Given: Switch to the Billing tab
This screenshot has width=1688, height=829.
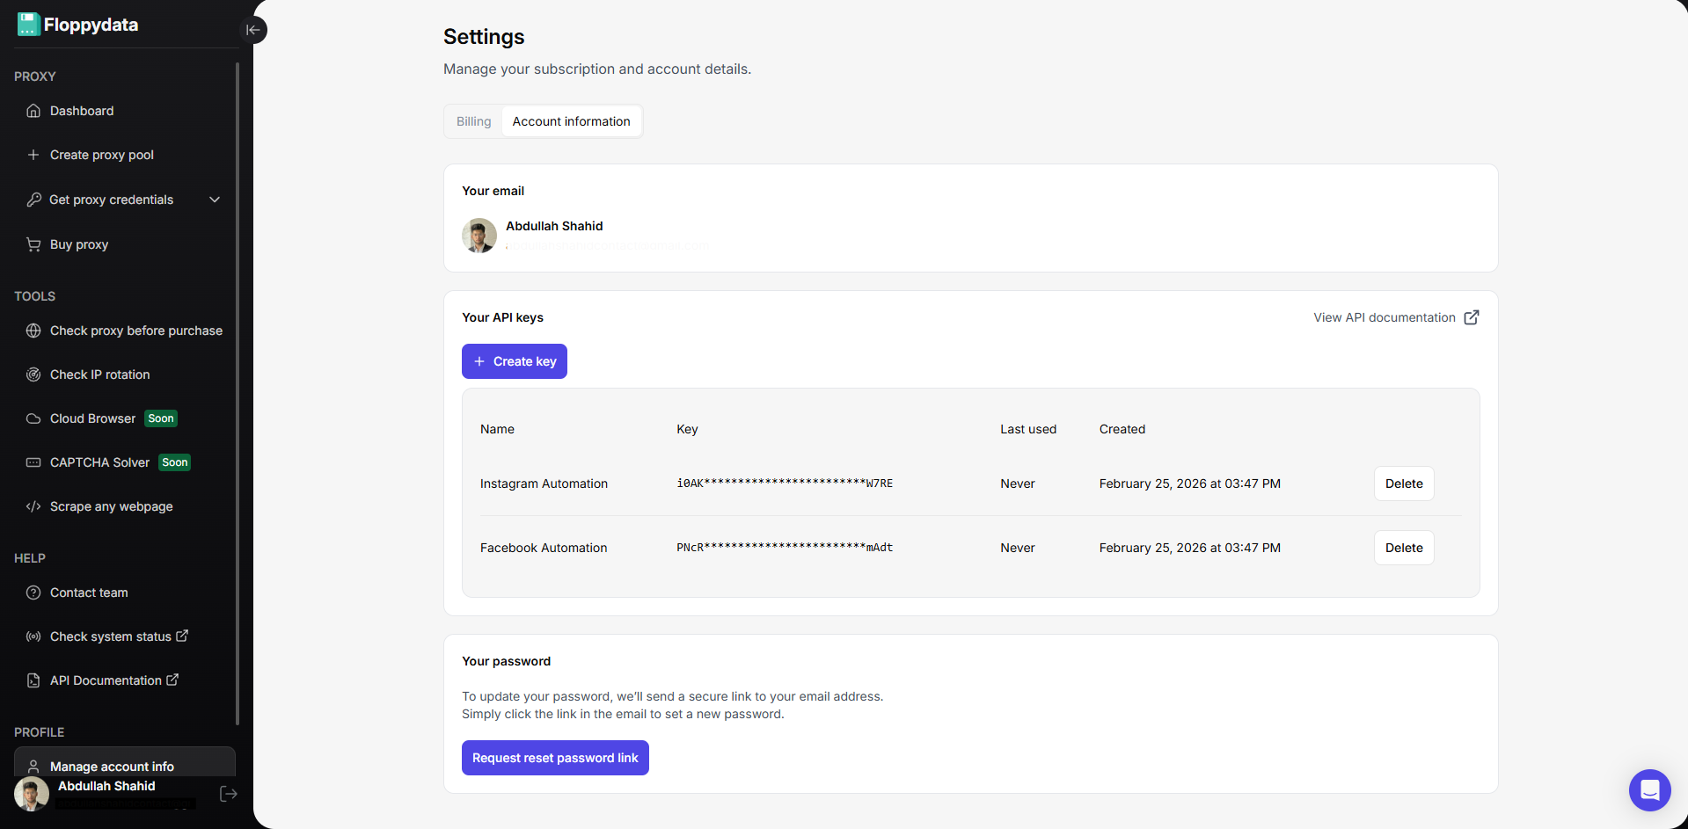Looking at the screenshot, I should [473, 121].
